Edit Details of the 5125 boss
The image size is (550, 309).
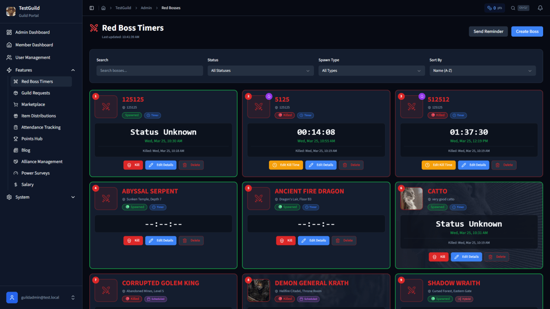point(321,165)
